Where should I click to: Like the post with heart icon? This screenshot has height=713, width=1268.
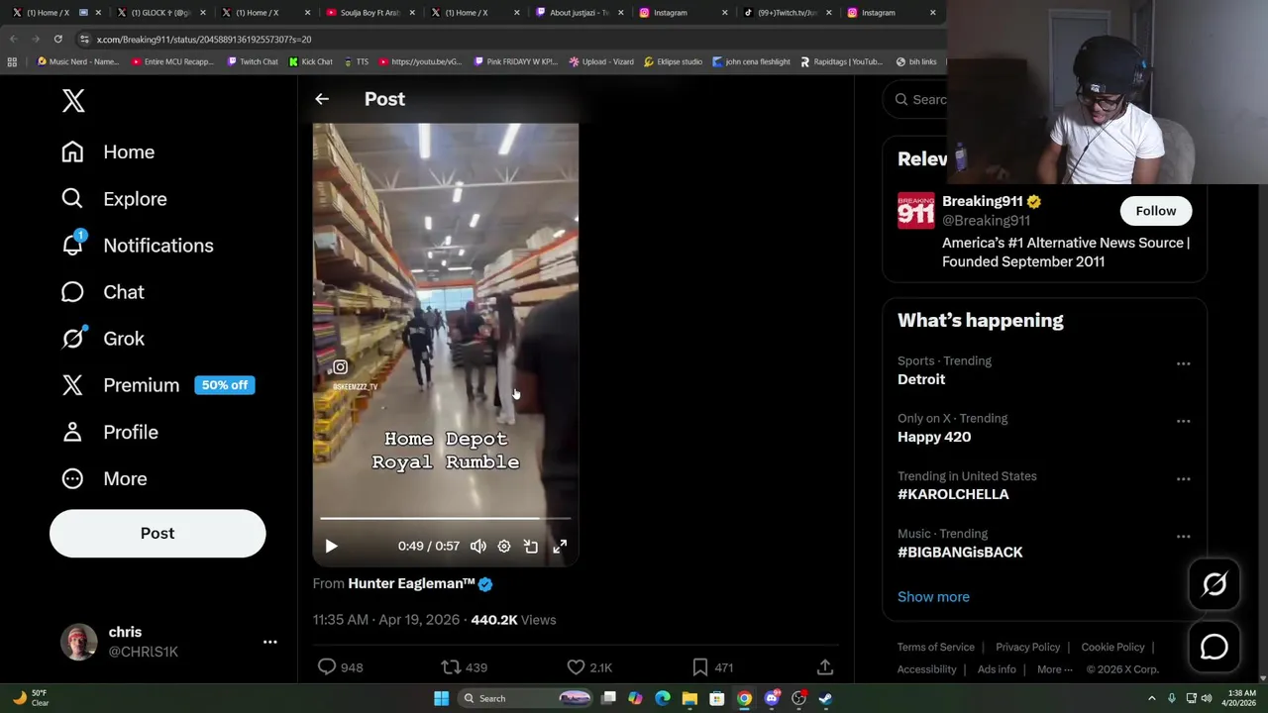pyautogui.click(x=576, y=667)
